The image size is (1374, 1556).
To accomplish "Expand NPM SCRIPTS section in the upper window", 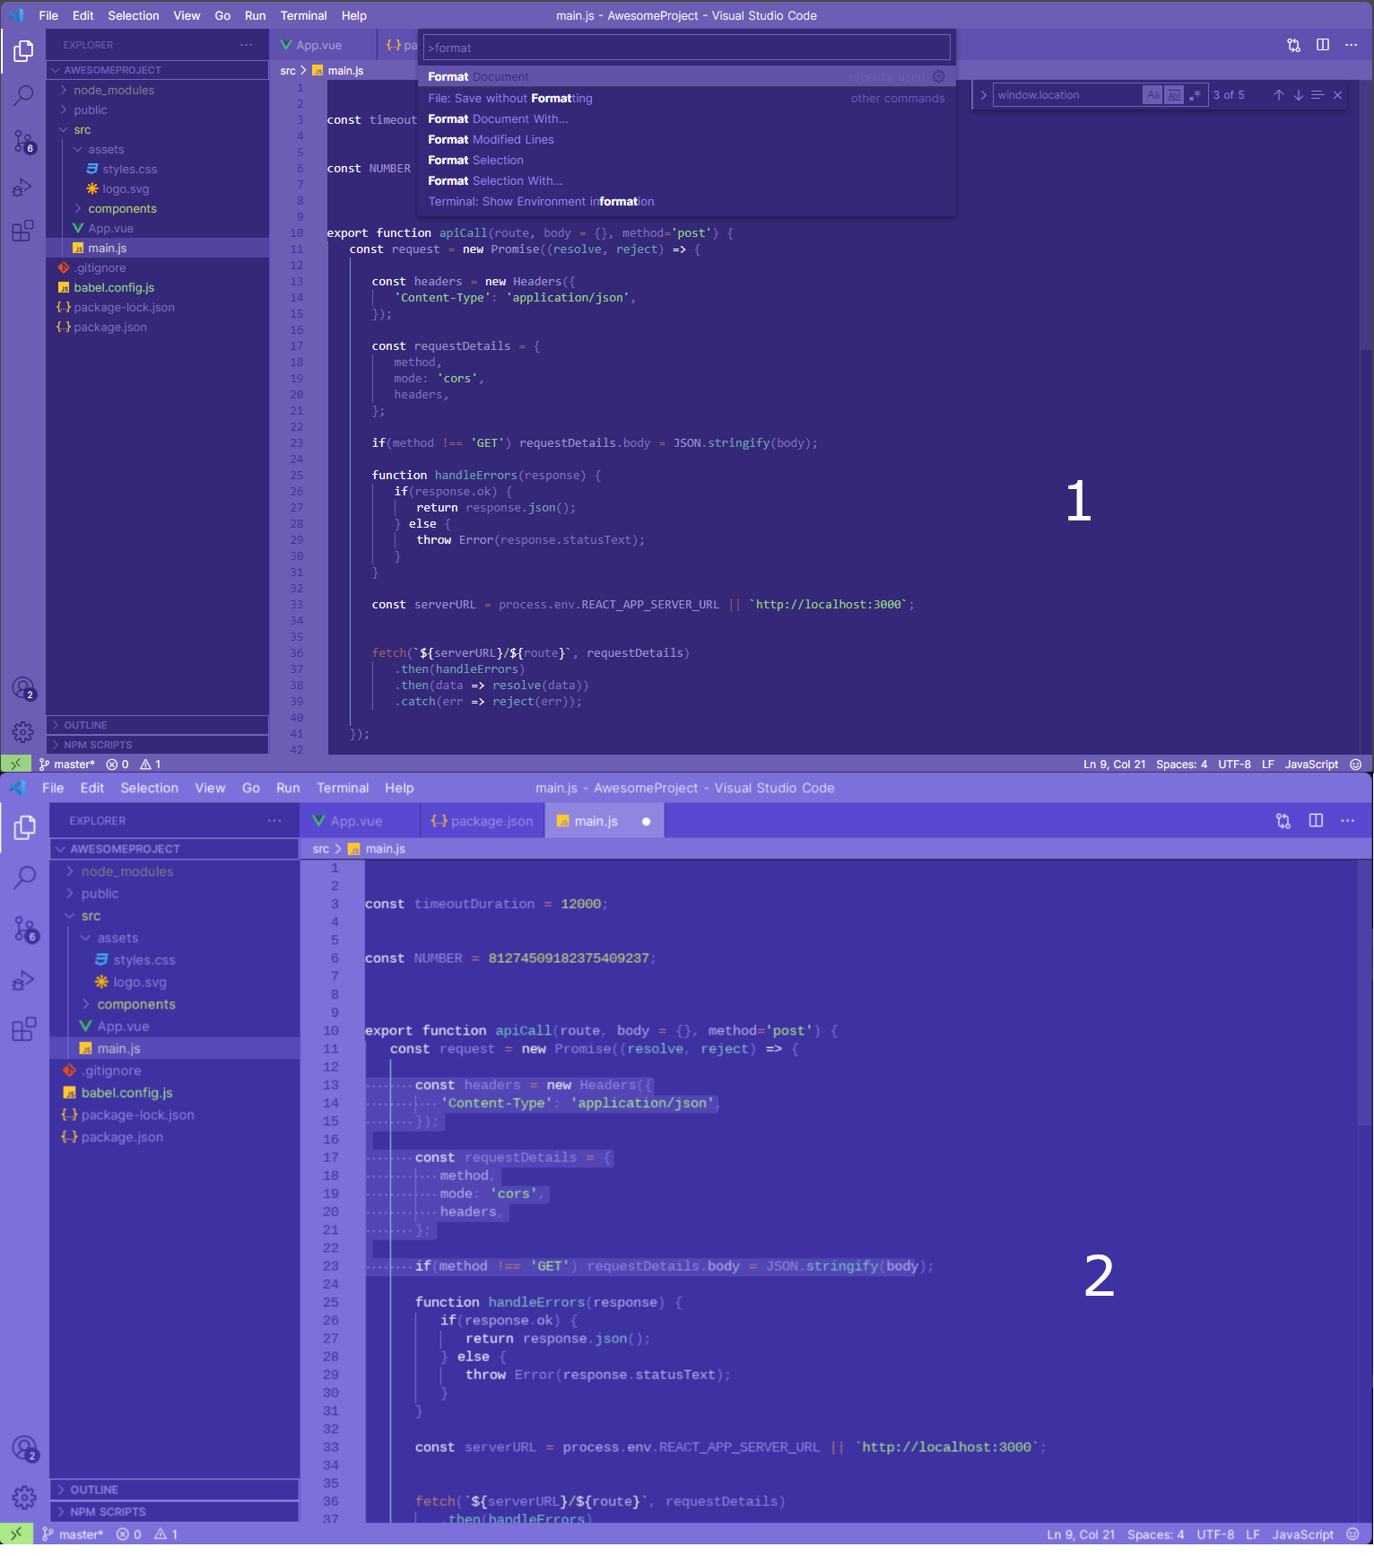I will point(158,745).
